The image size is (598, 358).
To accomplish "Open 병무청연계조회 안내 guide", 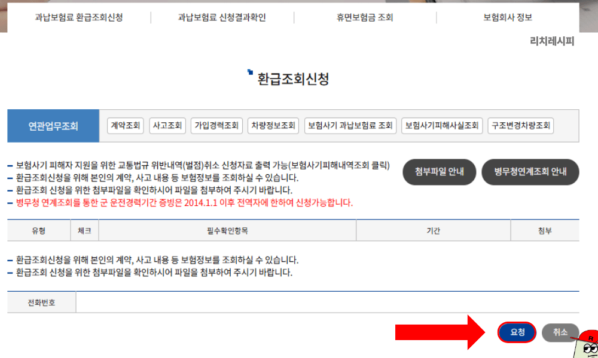I will (x=530, y=172).
